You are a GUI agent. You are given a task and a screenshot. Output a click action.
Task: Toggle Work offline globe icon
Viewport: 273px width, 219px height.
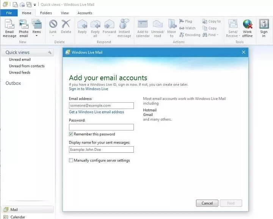pos(248,24)
